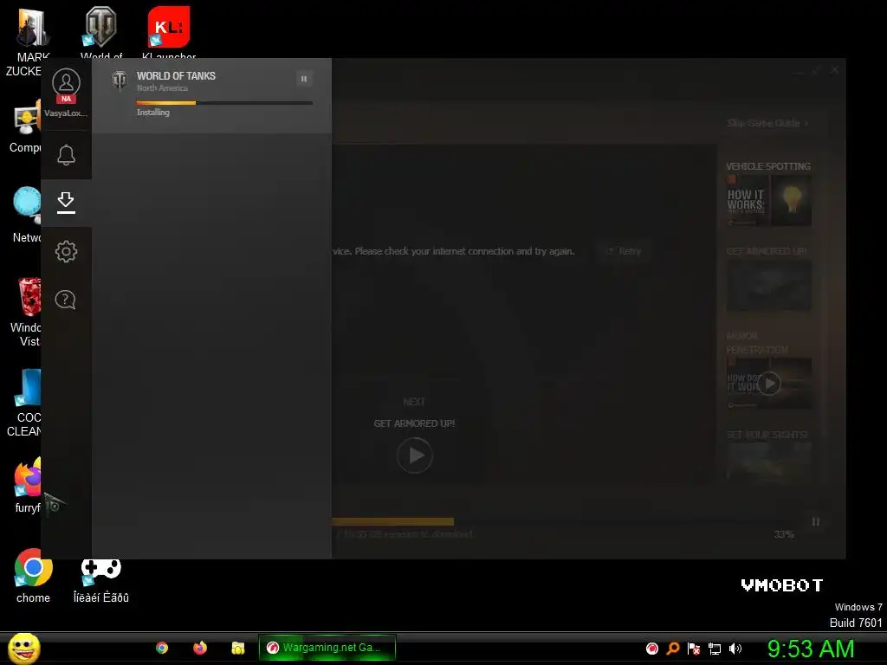Pause the main download at bottom right
Image resolution: width=887 pixels, height=665 pixels.
[816, 521]
